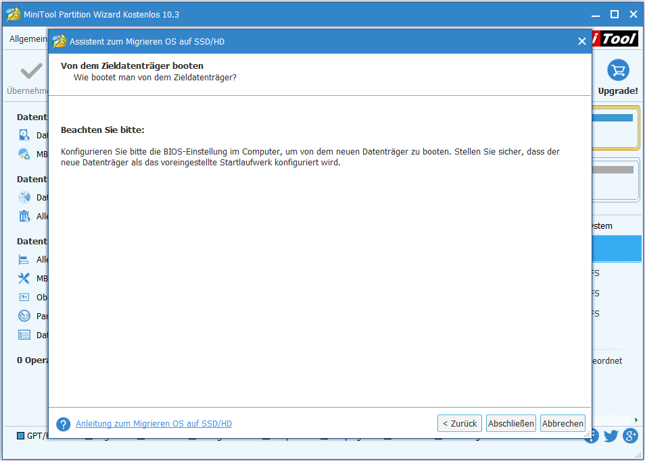Click the right scroll arrow in main window
This screenshot has width=645, height=461.
tap(636, 420)
